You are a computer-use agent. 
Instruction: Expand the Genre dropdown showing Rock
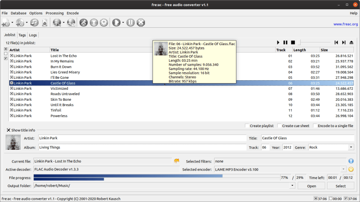coord(351,147)
